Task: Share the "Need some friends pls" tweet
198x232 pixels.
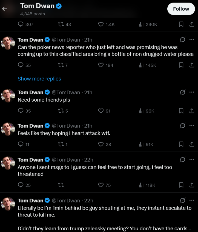Action: 192,111
